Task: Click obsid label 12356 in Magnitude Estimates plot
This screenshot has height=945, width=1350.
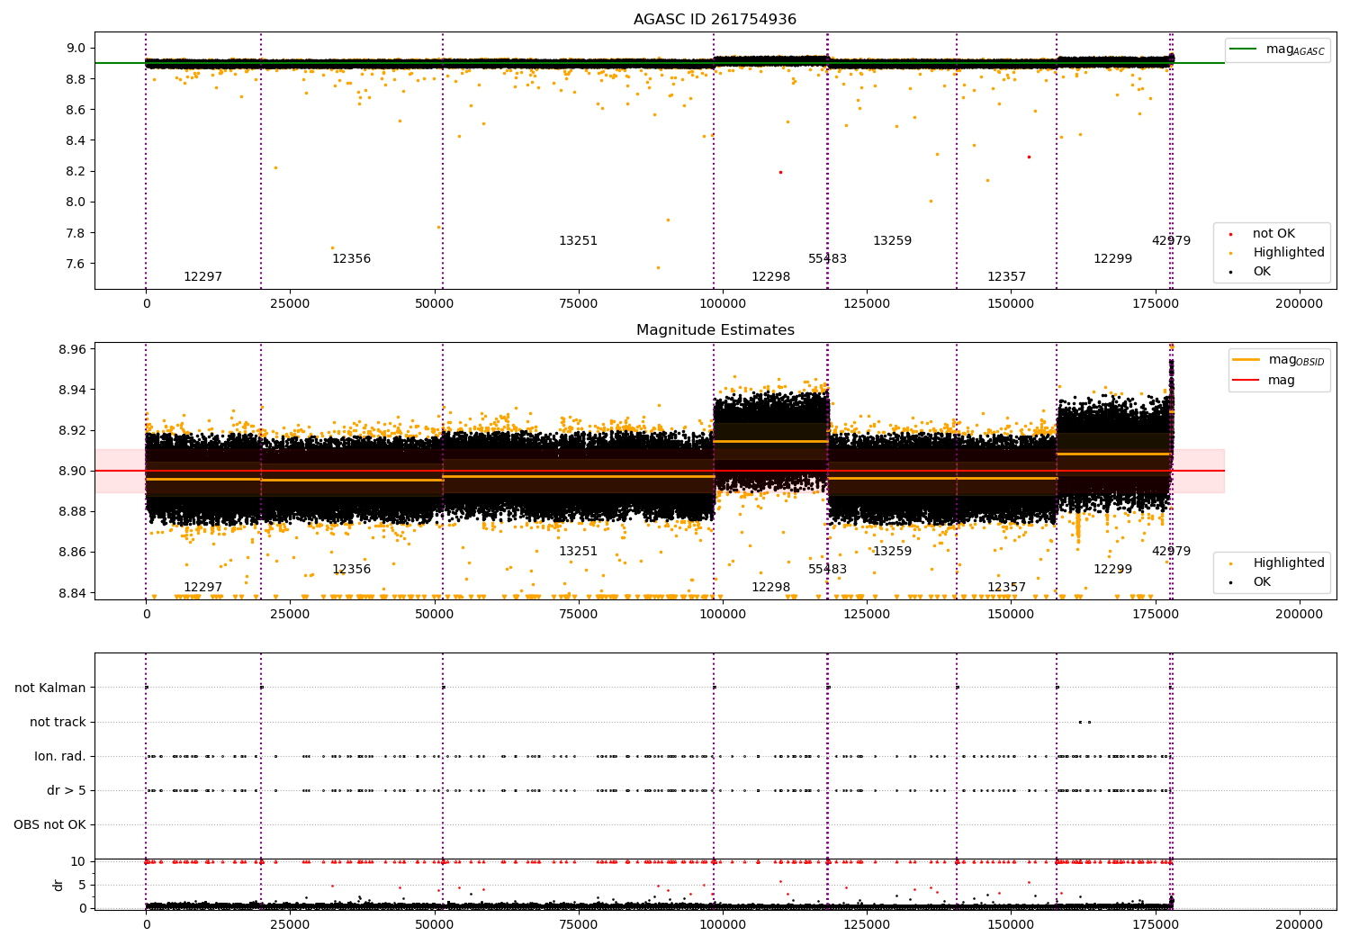Action: 351,570
